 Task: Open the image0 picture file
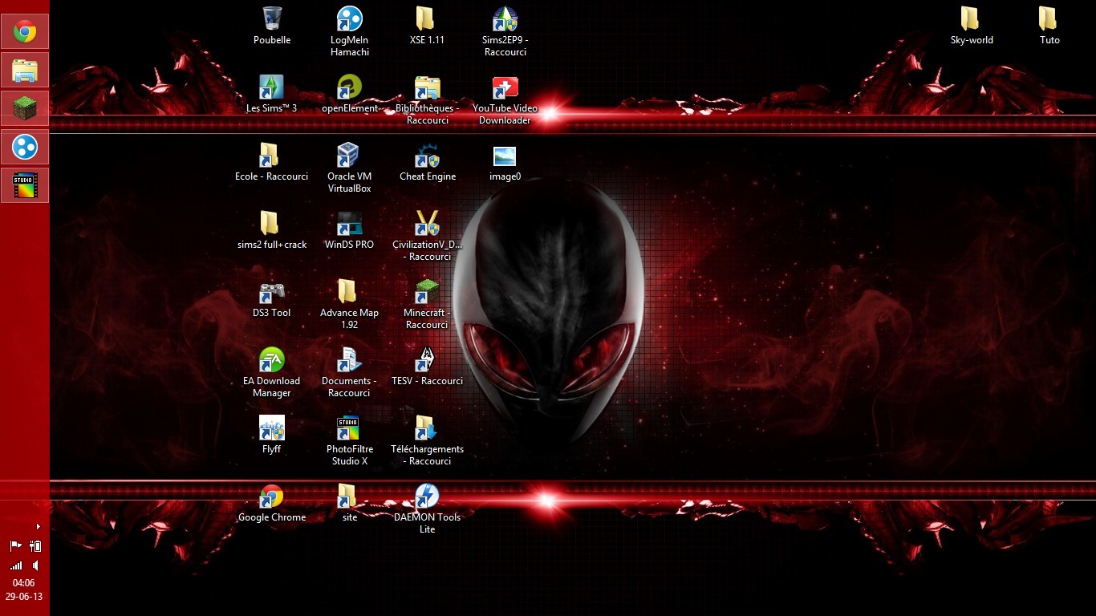[x=505, y=162]
